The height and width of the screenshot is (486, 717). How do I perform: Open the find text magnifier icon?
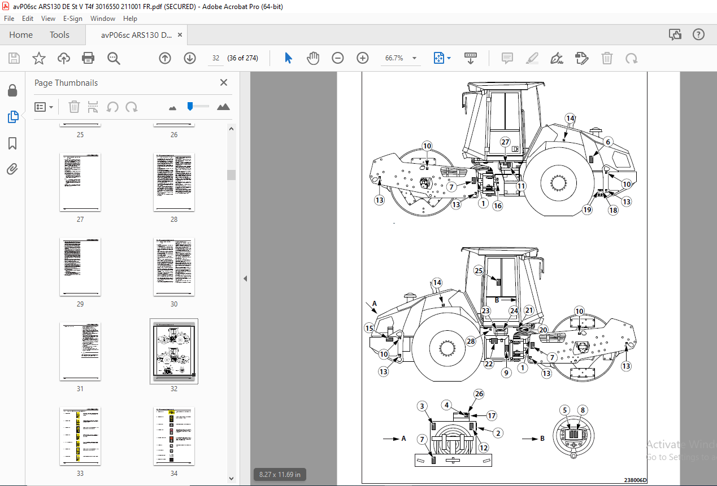(x=113, y=58)
